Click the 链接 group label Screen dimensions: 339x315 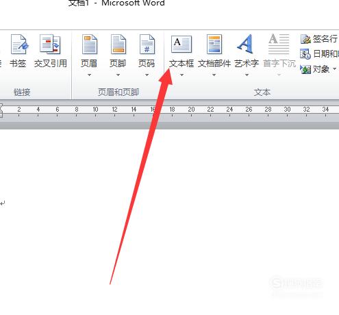pos(22,92)
